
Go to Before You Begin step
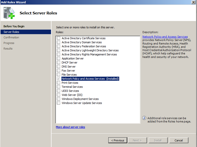(x=14, y=26)
